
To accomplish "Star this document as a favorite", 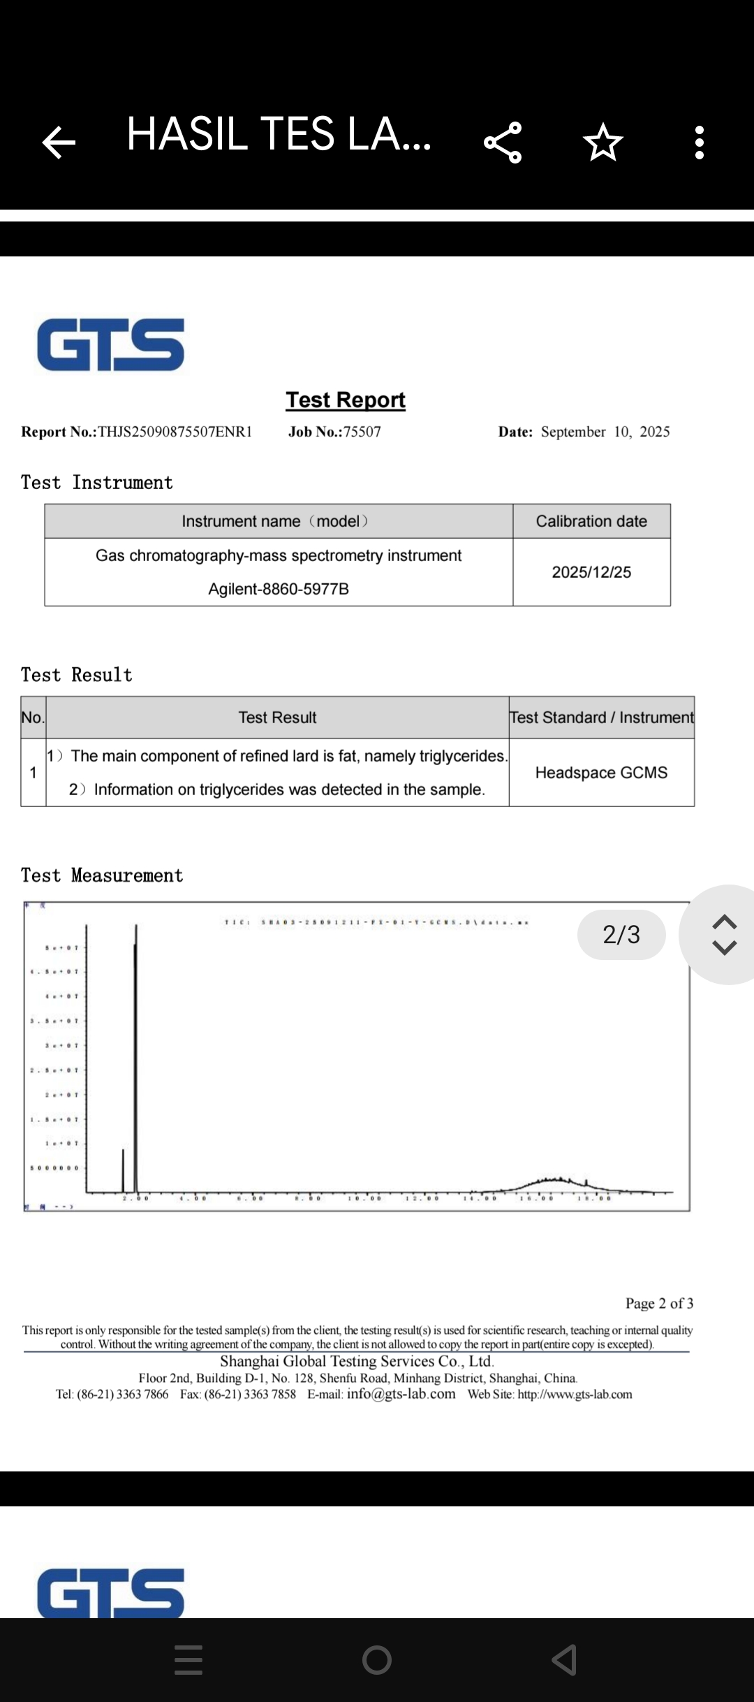I will pyautogui.click(x=603, y=143).
